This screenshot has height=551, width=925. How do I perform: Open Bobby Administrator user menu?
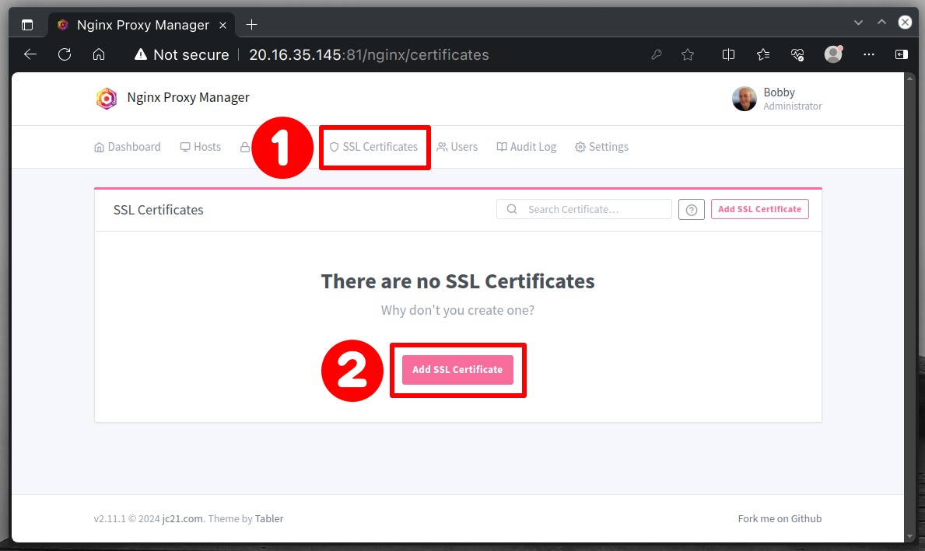click(x=777, y=99)
